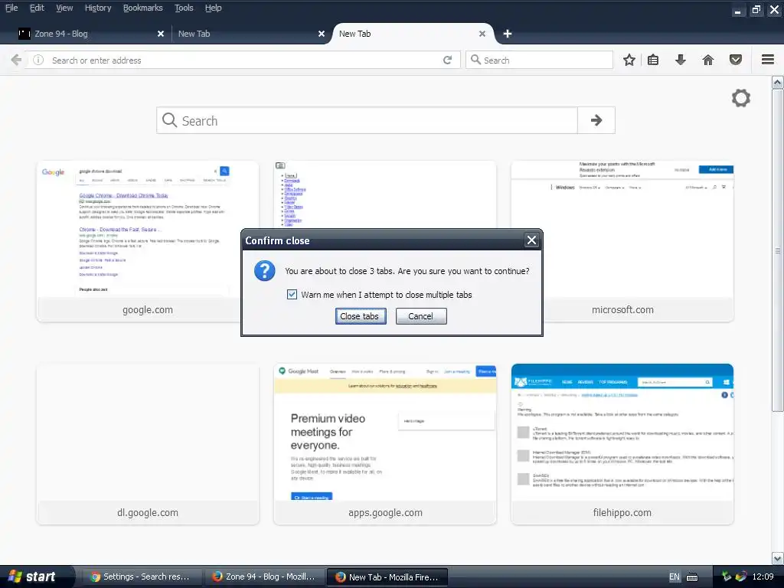Screen dimensions: 784x588
Task: Open Pocket icon in toolbar
Action: (736, 60)
